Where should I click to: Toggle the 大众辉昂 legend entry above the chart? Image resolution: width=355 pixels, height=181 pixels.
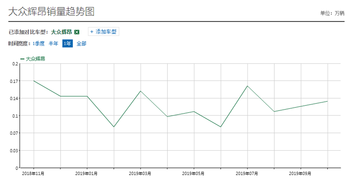click(33, 59)
